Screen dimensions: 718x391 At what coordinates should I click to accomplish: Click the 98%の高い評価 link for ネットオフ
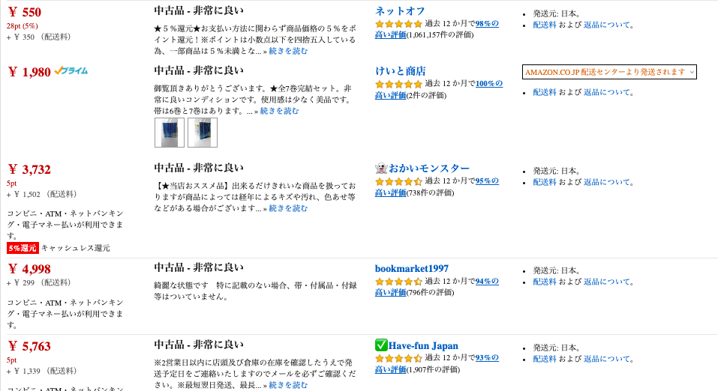click(437, 29)
